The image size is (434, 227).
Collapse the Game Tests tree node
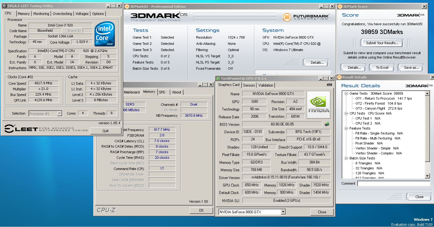pos(346,93)
